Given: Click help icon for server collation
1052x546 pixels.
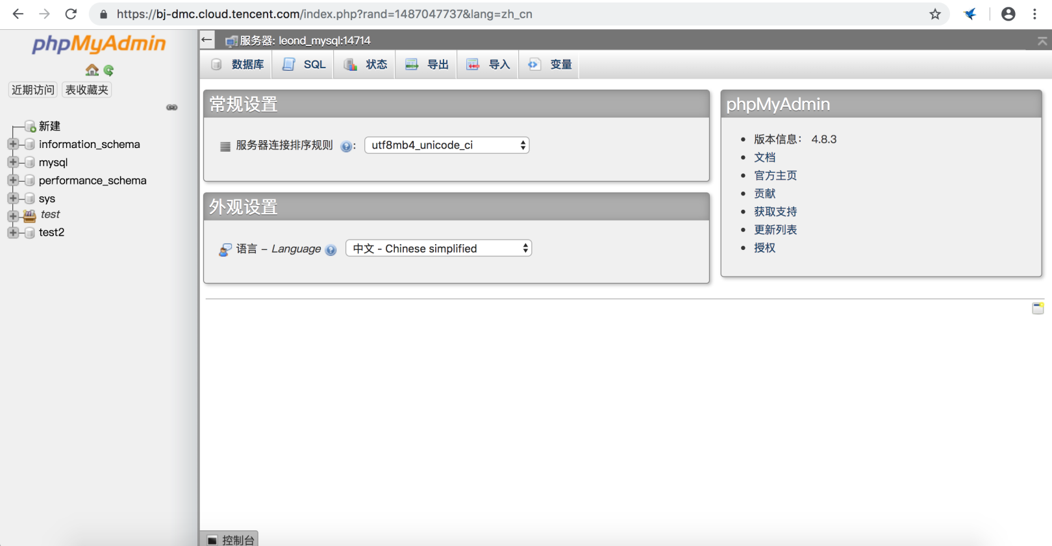Looking at the screenshot, I should (x=346, y=146).
